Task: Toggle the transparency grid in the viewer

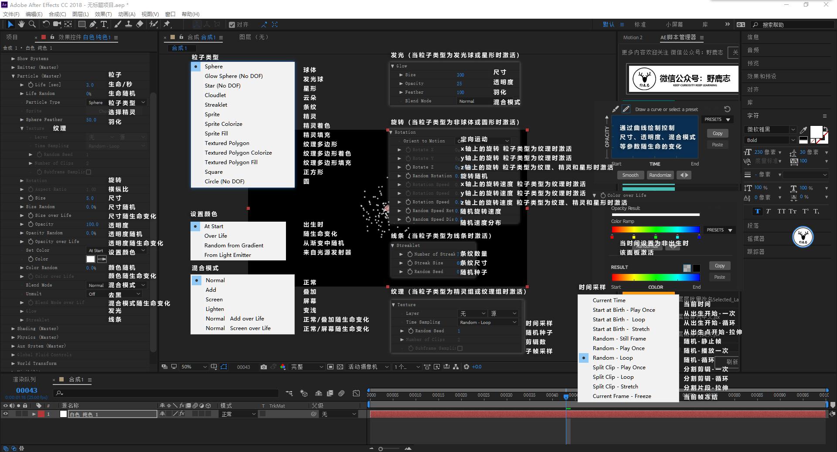Action: tap(340, 367)
